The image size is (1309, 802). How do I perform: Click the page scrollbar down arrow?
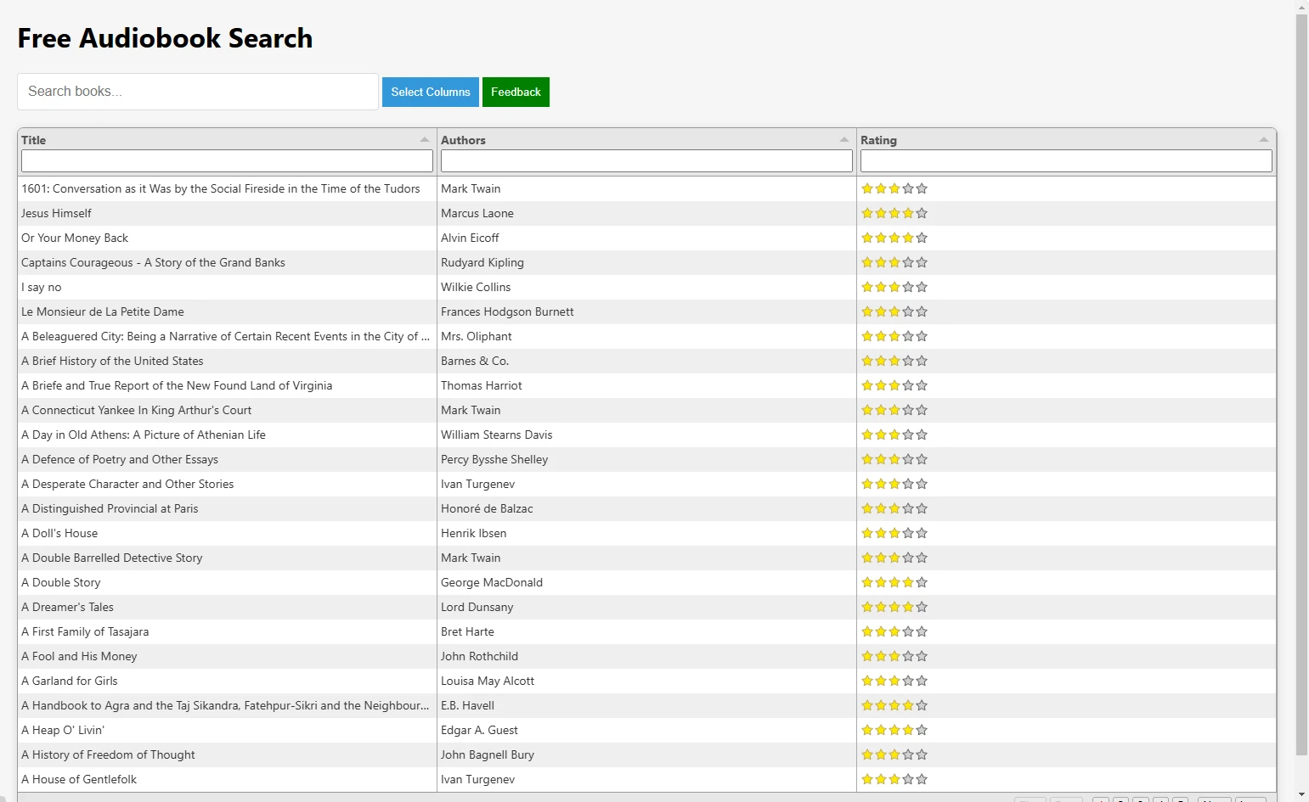point(1301,794)
